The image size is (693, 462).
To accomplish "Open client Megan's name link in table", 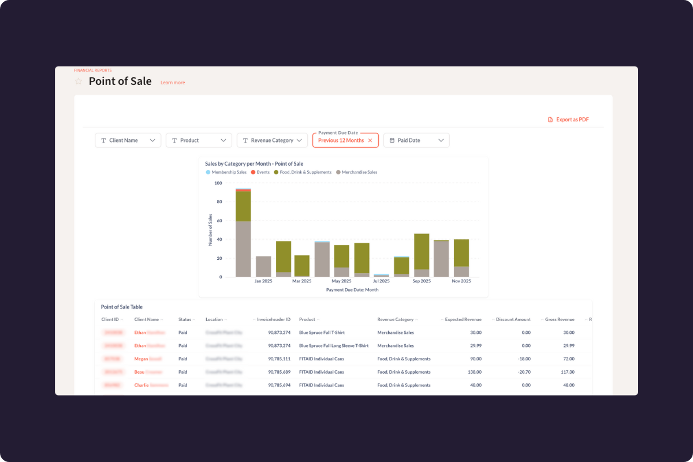I will (141, 359).
